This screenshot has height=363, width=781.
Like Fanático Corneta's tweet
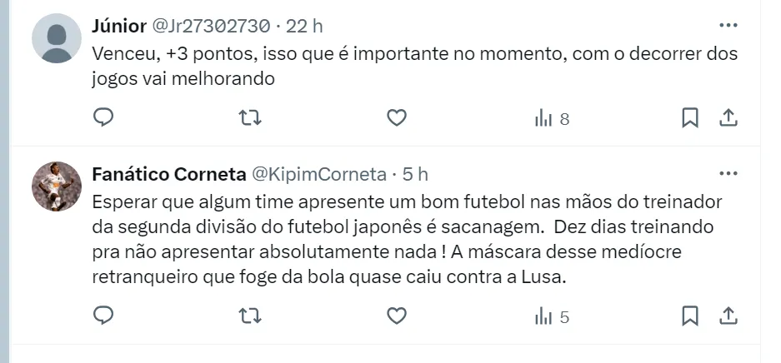[397, 316]
